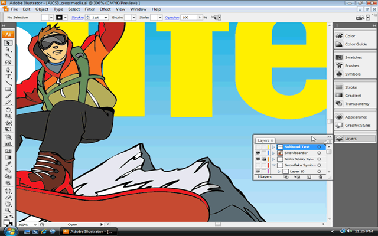Select the Magic Wand tool
Viewport: 378px width, 236px height.
click(x=8, y=56)
